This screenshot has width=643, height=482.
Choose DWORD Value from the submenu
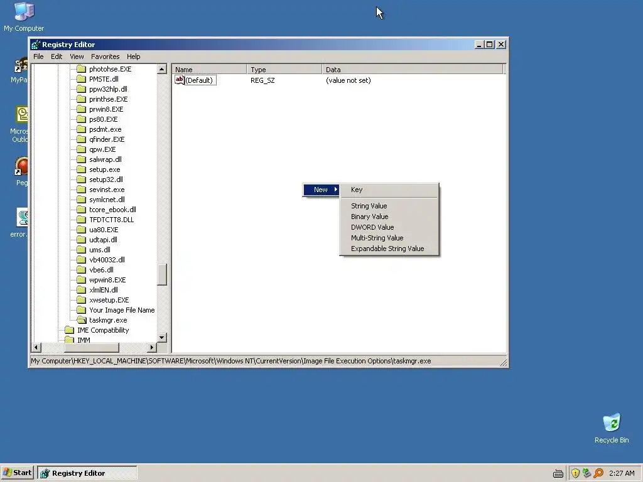pyautogui.click(x=389, y=227)
